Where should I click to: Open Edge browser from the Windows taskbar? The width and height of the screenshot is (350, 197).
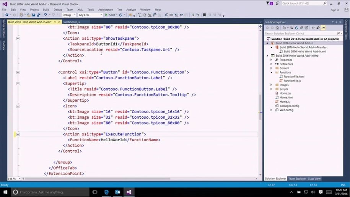(106, 192)
